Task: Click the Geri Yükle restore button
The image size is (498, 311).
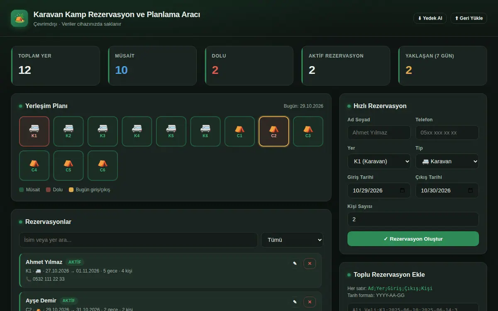Action: click(x=469, y=18)
